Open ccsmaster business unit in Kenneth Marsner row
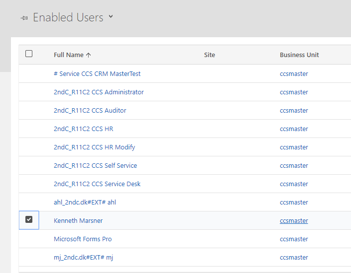Viewport: 351px width, 273px height. [294, 221]
